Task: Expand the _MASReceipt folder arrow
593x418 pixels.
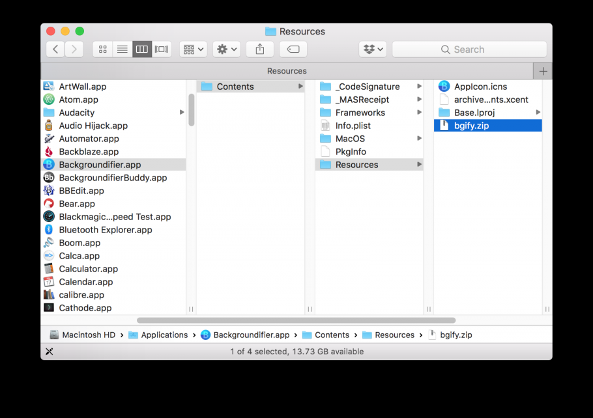Action: pyautogui.click(x=419, y=100)
